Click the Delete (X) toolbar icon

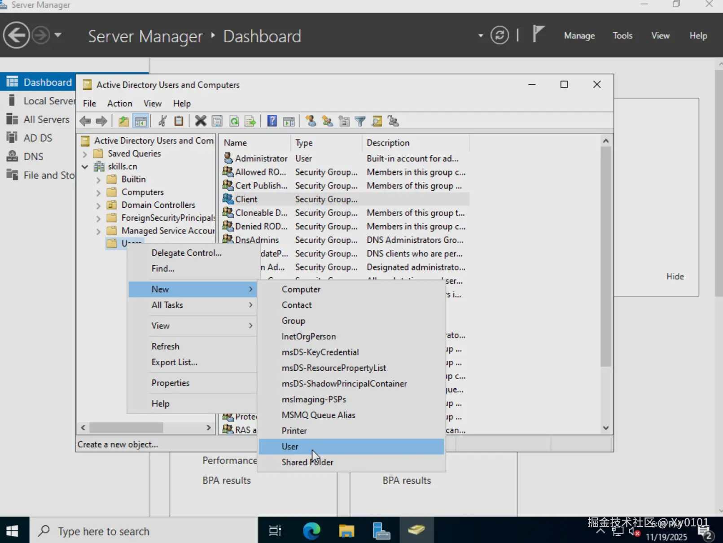click(201, 121)
